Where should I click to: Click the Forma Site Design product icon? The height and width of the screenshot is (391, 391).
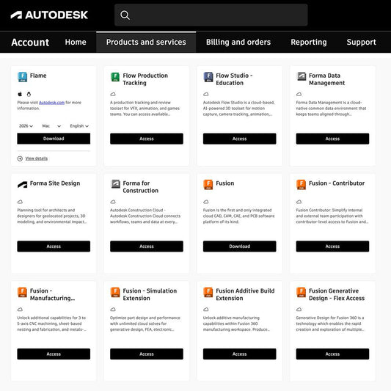point(23,185)
